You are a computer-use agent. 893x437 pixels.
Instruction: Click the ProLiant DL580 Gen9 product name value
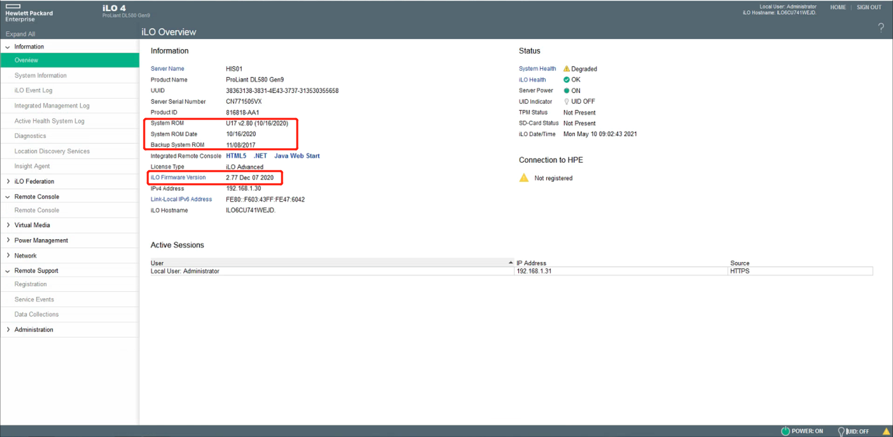[x=255, y=80]
